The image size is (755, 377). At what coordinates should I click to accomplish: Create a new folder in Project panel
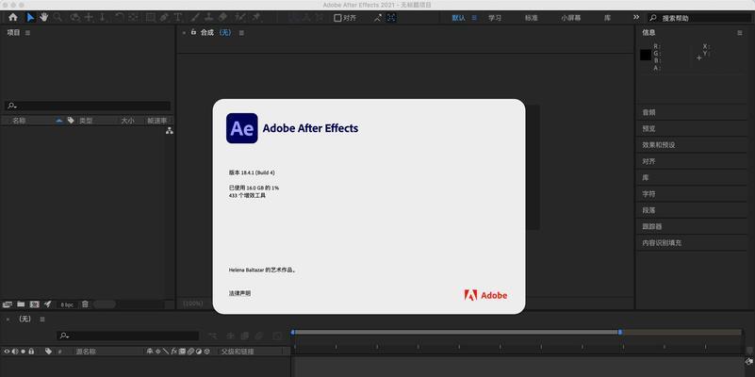(21, 303)
